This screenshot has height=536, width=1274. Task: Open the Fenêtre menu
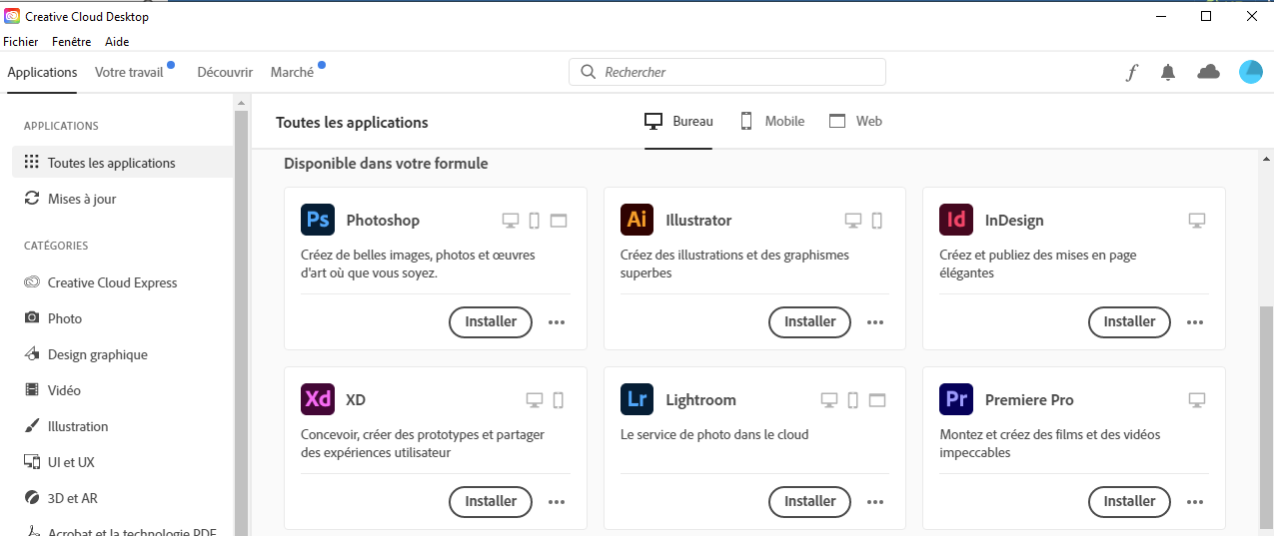pos(72,42)
